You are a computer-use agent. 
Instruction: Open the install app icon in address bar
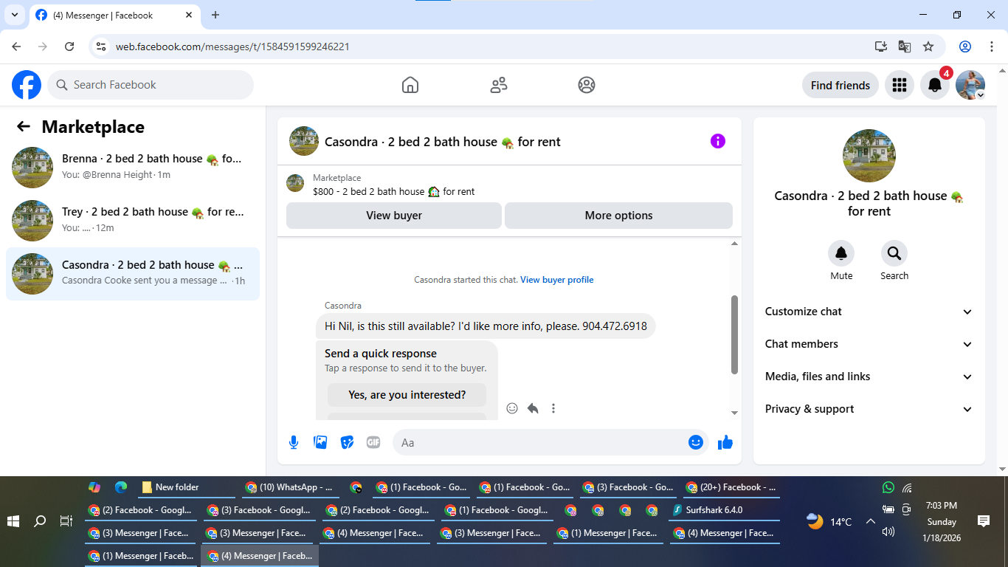coord(881,47)
